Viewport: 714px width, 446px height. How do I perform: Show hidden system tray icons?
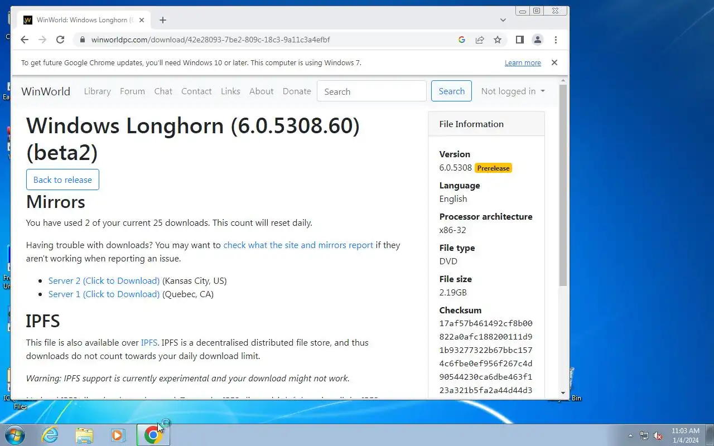(631, 435)
